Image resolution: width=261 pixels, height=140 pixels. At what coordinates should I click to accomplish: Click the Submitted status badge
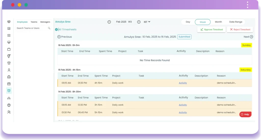[x=184, y=37]
